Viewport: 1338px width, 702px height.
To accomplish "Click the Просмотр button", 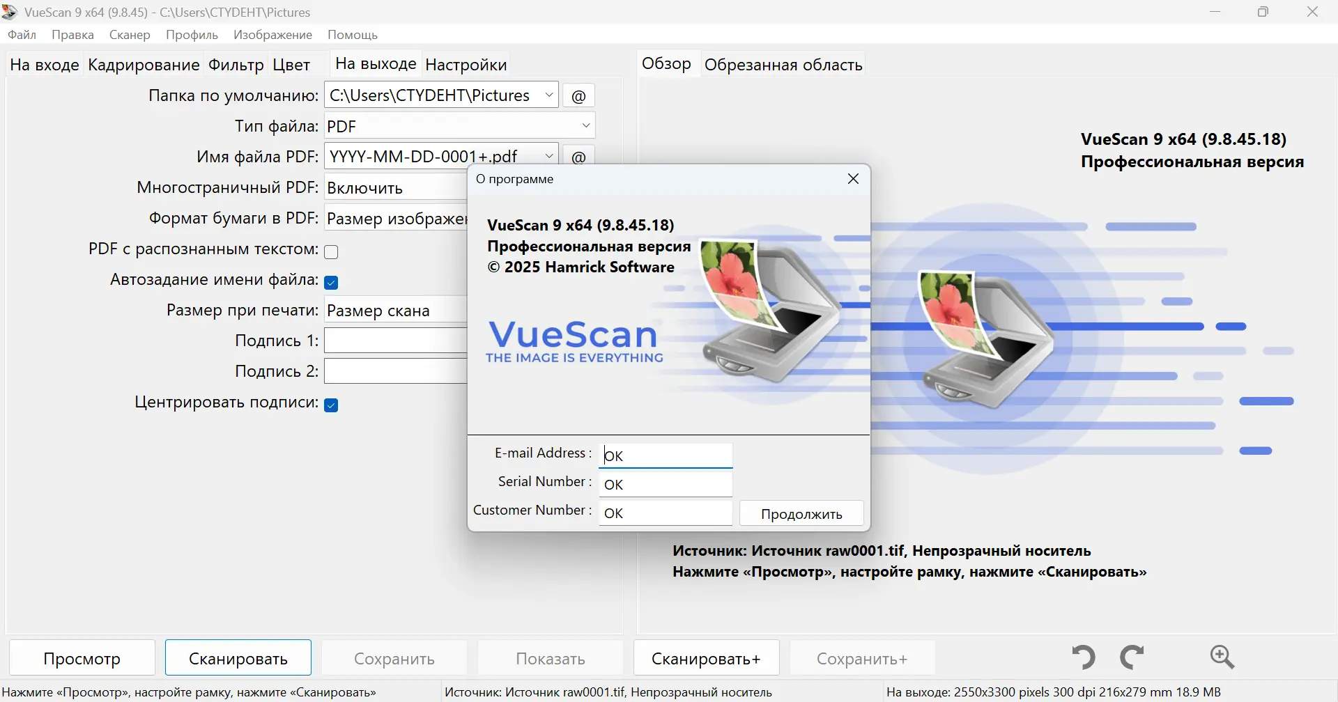I will click(x=82, y=658).
